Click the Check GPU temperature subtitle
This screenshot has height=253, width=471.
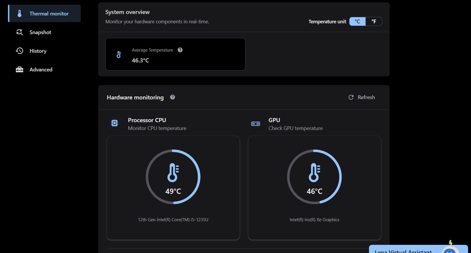[296, 128]
